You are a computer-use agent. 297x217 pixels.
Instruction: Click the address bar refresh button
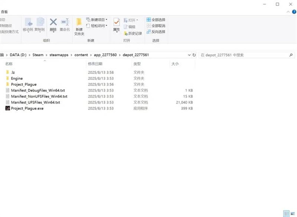[194, 55]
